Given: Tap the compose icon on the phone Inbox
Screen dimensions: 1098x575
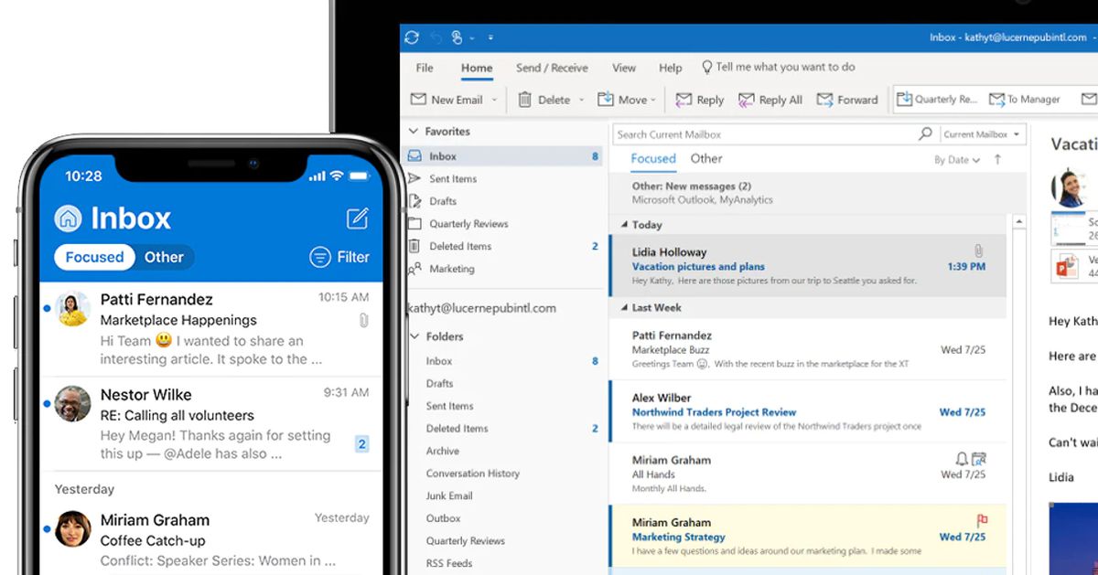Looking at the screenshot, I should pyautogui.click(x=357, y=218).
